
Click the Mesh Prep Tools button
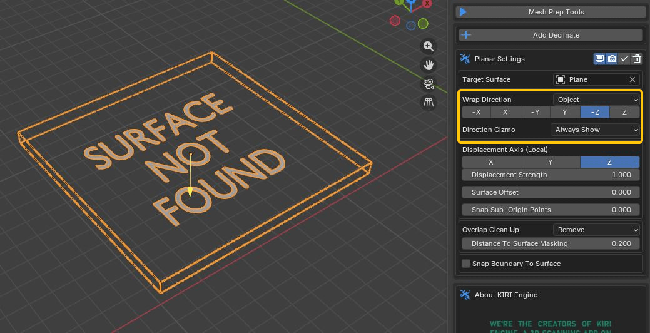[551, 12]
